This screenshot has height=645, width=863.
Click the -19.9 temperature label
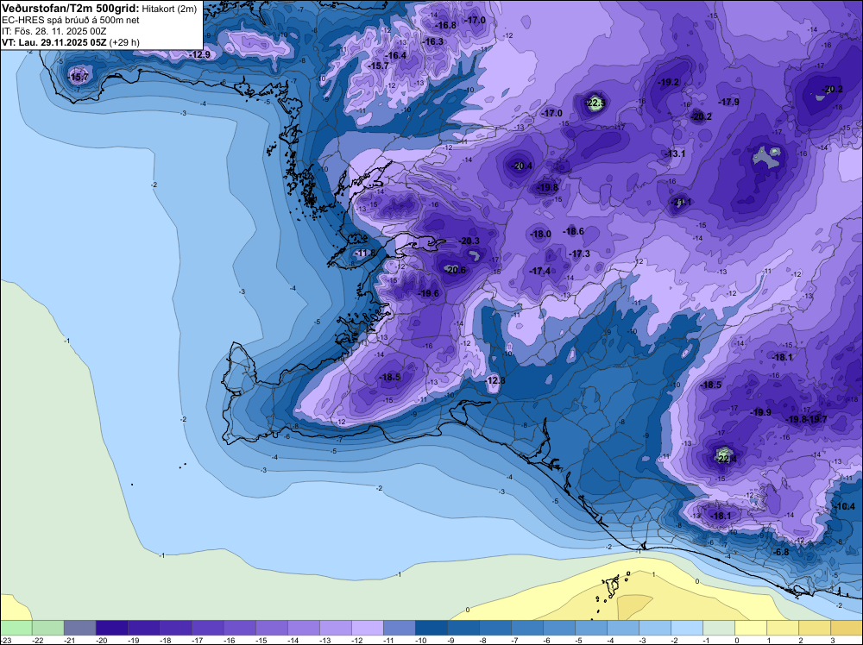click(x=760, y=412)
